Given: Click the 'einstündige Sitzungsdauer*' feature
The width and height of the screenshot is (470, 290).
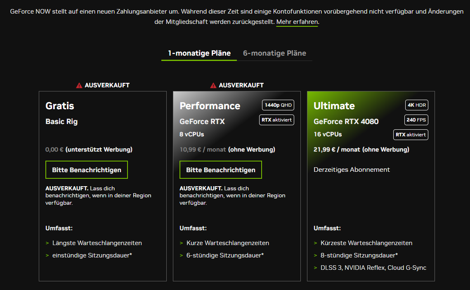Looking at the screenshot, I should pos(92,255).
